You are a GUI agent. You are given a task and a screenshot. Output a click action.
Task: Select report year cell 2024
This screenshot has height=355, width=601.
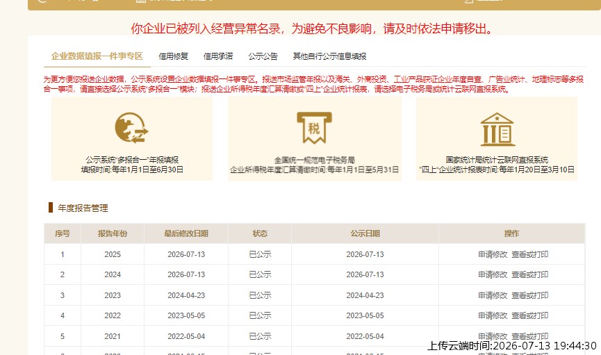[113, 274]
